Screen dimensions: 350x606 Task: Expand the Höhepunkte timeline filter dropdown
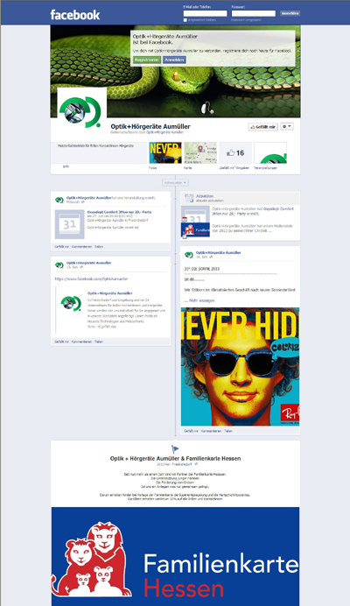point(175,182)
